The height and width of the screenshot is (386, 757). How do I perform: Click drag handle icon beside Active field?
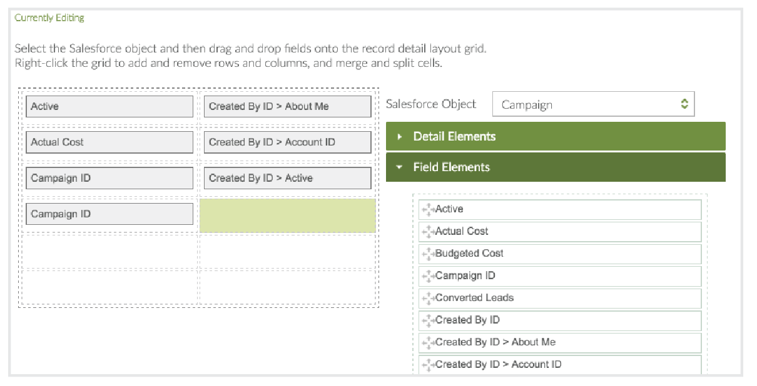[428, 210]
